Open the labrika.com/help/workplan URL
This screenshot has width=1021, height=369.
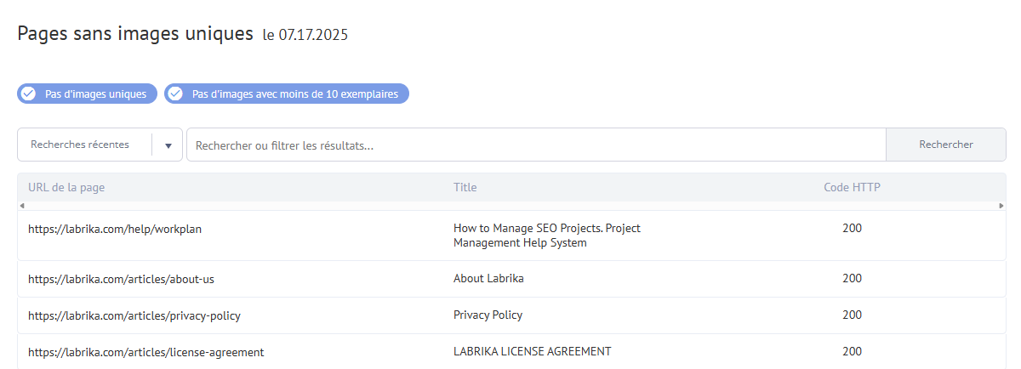(x=115, y=229)
